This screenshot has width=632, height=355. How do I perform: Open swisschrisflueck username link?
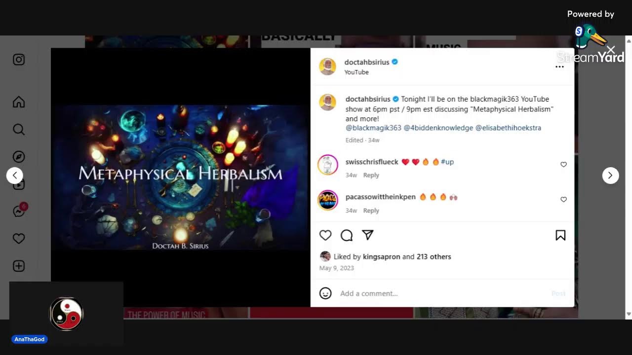tap(372, 162)
